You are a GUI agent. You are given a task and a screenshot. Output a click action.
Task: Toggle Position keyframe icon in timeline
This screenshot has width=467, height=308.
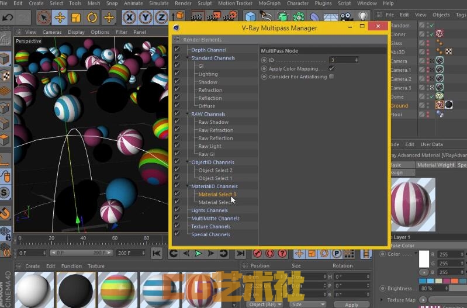coord(299,254)
